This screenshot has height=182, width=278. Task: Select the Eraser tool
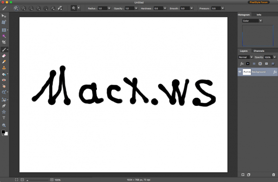[x=4, y=55]
